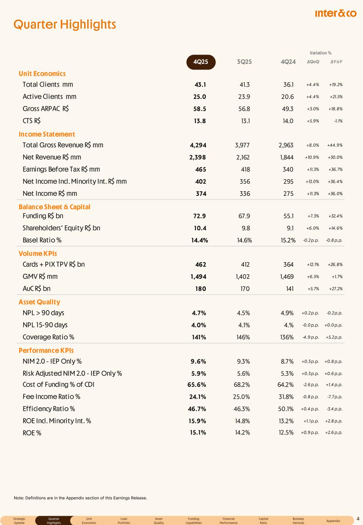Click the Inter&Co logo
363x525 pixels.
tap(335, 14)
